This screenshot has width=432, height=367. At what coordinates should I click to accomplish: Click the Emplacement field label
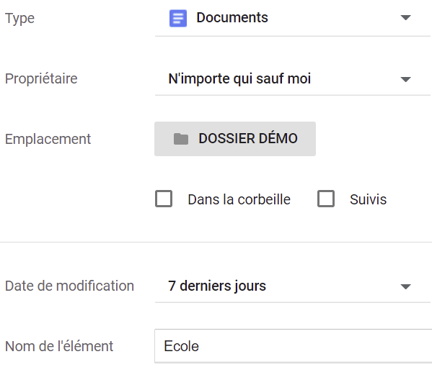48,139
